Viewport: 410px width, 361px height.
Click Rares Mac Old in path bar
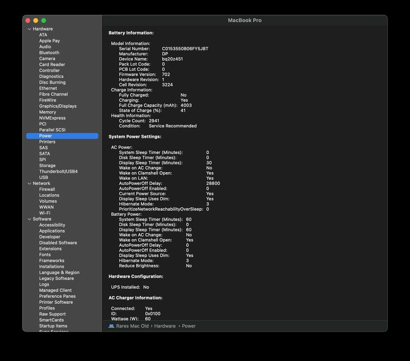pyautogui.click(x=132, y=326)
